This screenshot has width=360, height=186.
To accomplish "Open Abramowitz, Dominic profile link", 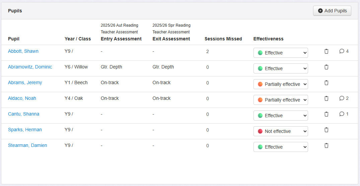I will (x=30, y=67).
